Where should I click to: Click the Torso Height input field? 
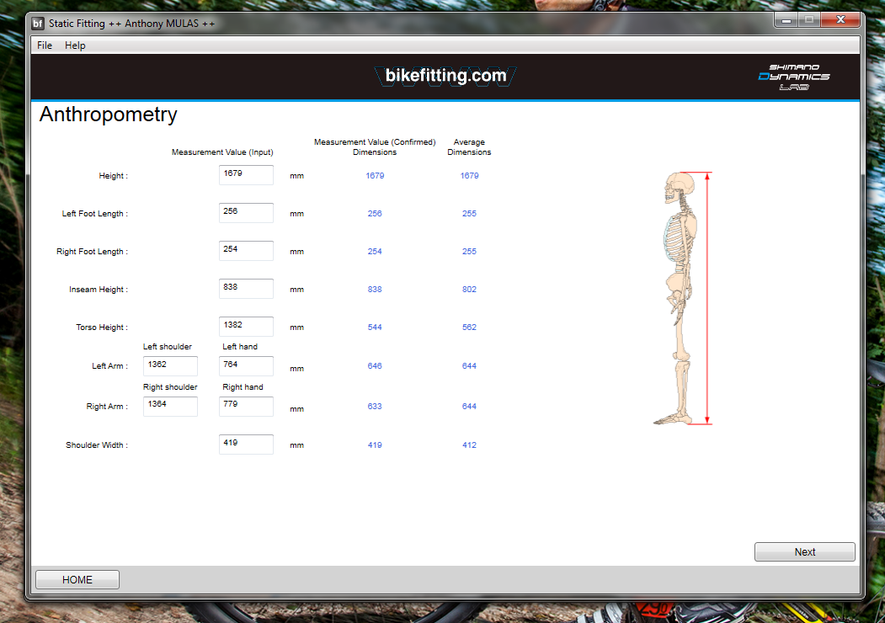tap(246, 326)
